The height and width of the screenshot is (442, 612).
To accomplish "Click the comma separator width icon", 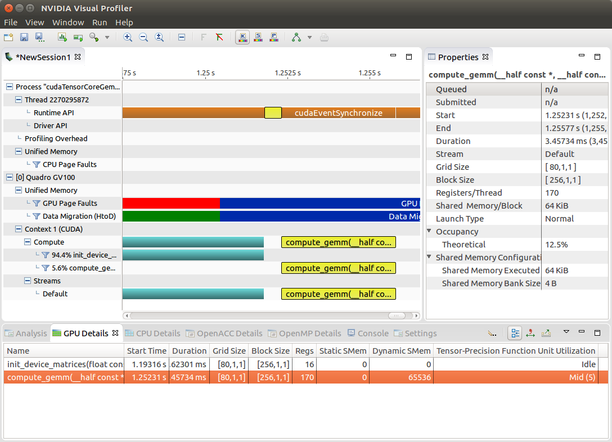I will pyautogui.click(x=530, y=333).
